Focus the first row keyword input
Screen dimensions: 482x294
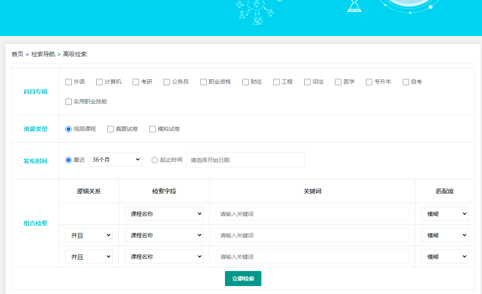312,214
